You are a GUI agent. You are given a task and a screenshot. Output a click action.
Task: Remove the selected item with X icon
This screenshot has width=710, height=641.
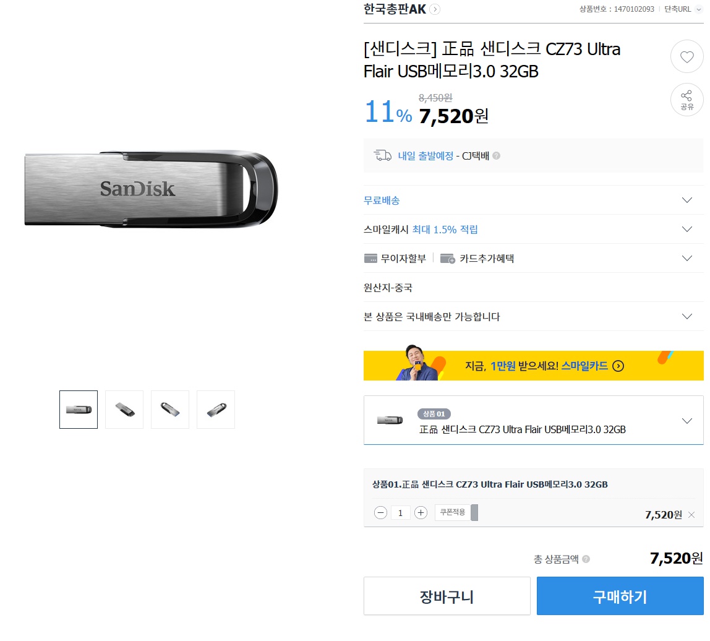coord(691,515)
